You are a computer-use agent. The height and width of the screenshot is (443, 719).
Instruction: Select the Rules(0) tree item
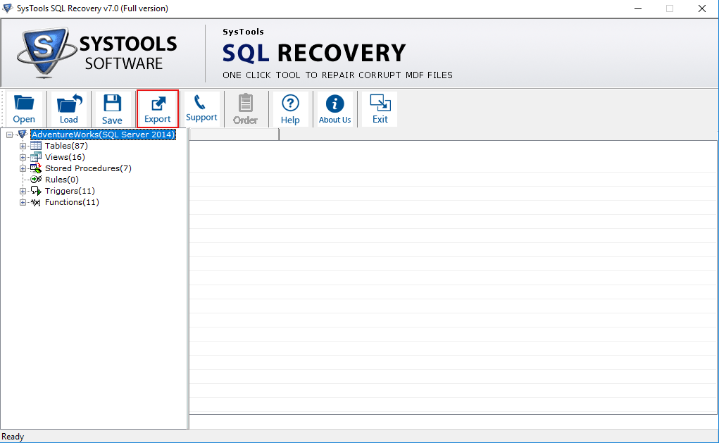[61, 180]
